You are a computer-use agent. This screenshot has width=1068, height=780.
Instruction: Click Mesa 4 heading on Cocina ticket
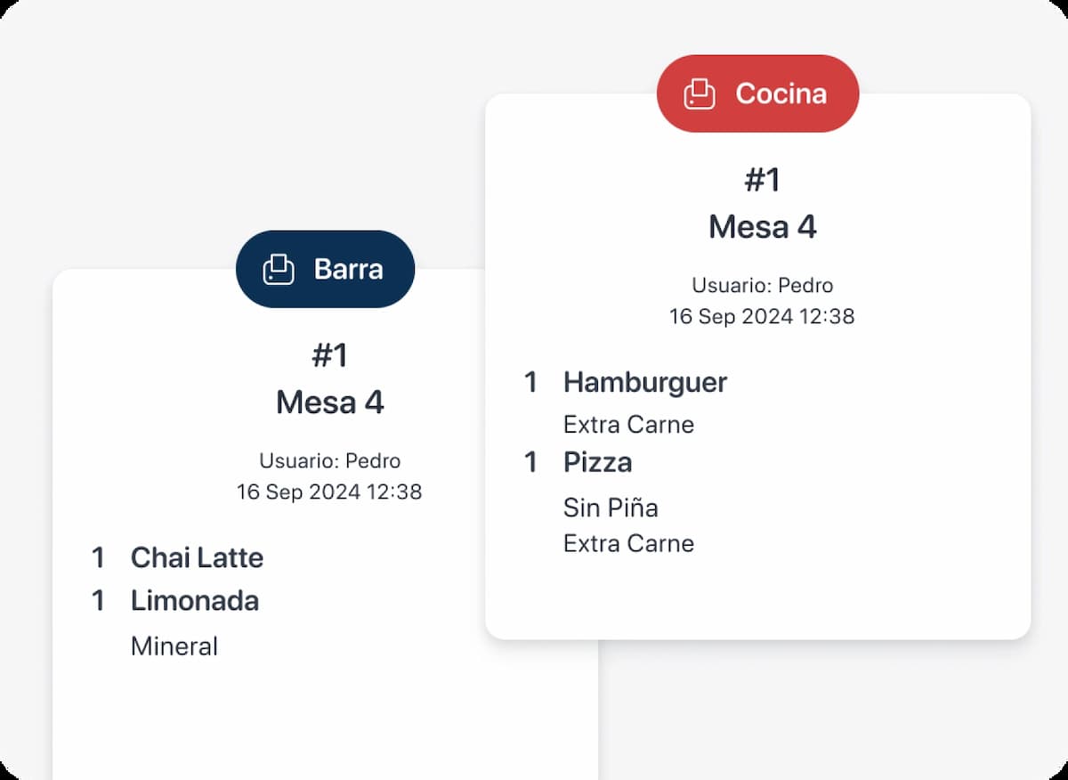(763, 226)
